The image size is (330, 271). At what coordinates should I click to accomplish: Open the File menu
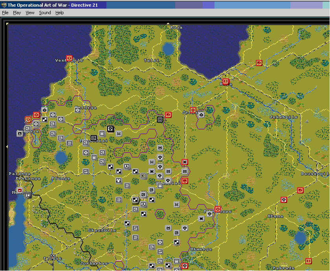pyautogui.click(x=5, y=13)
